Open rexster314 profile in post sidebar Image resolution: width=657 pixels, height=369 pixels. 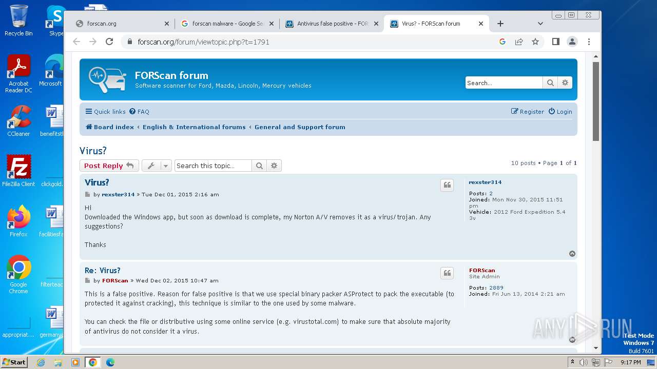click(x=485, y=182)
